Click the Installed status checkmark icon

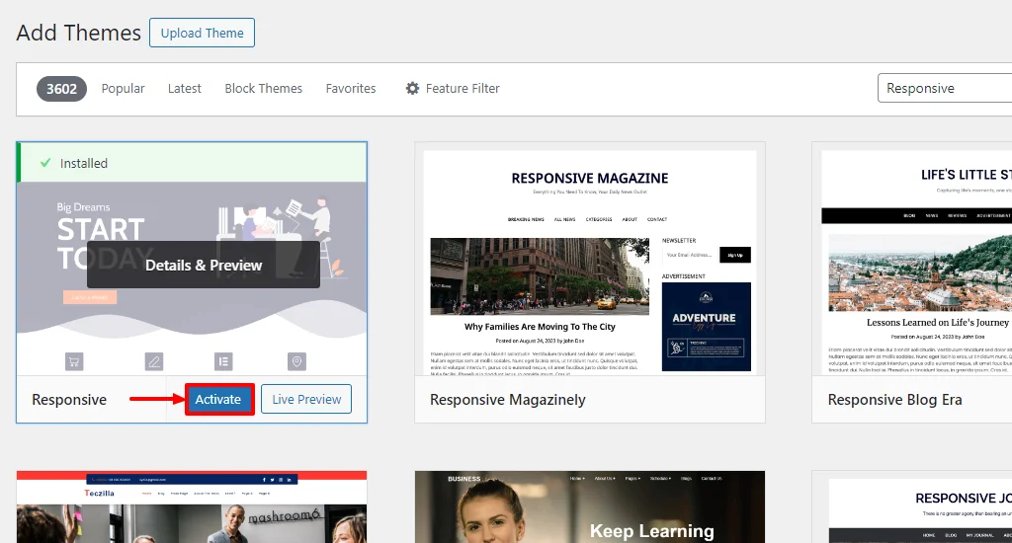(x=45, y=163)
